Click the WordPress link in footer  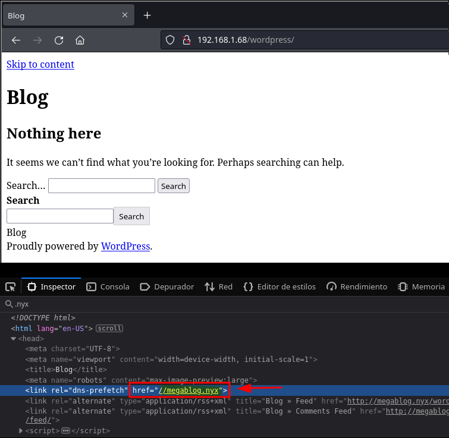pos(125,246)
